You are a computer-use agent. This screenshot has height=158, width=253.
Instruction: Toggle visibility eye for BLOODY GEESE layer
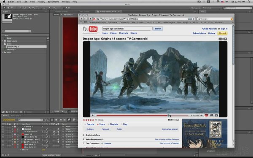[3, 132]
